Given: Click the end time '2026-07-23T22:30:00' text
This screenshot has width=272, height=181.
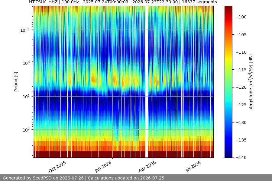Looking at the screenshot, I should click(155, 2).
